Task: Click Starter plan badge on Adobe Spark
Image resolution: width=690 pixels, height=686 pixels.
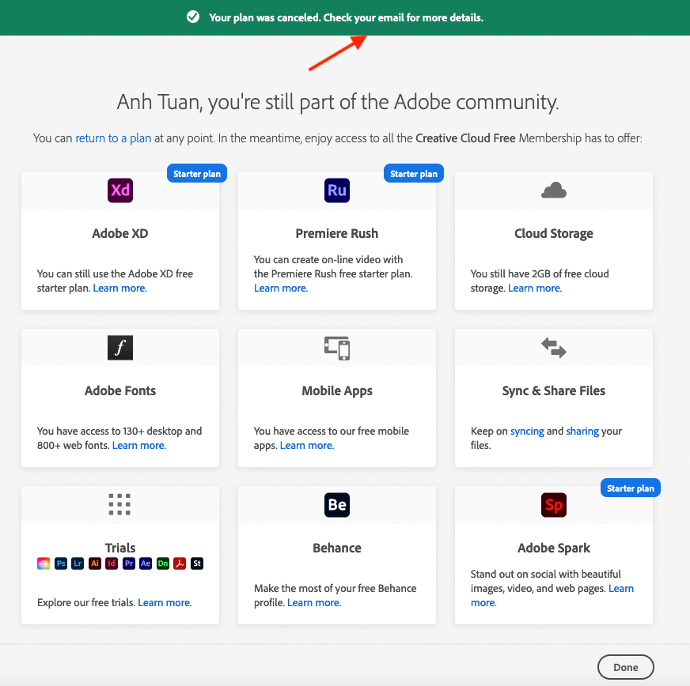Action: (631, 488)
